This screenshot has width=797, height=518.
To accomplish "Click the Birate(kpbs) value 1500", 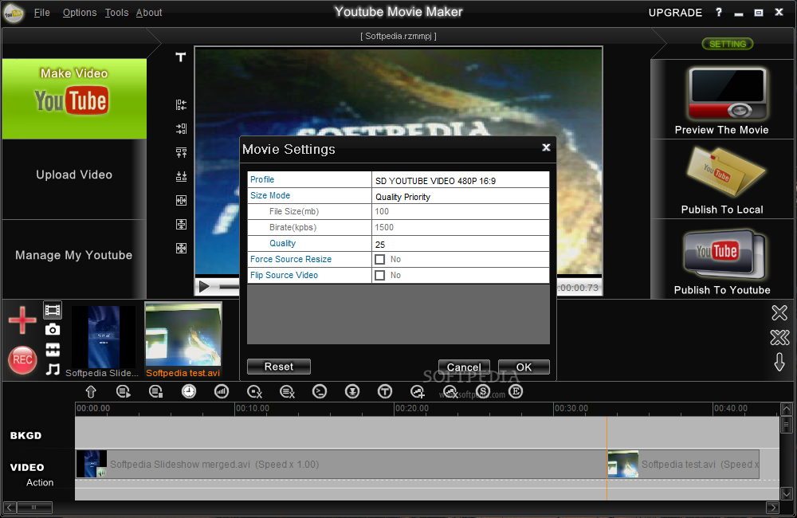I will [x=461, y=227].
